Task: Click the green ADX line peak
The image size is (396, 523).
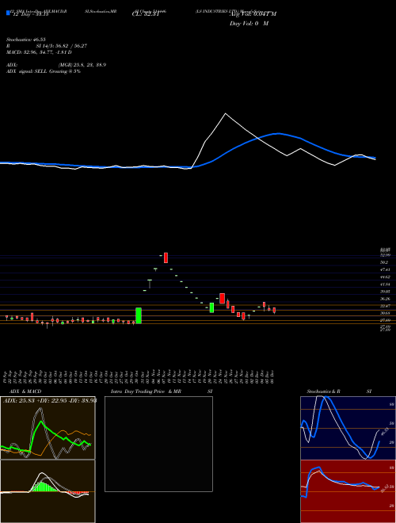Action: coord(41,422)
